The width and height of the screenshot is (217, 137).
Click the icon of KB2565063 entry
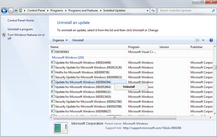[x=53, y=52]
